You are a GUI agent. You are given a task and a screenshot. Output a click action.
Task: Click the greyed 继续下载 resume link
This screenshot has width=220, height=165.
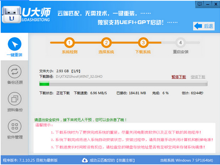click(198, 77)
